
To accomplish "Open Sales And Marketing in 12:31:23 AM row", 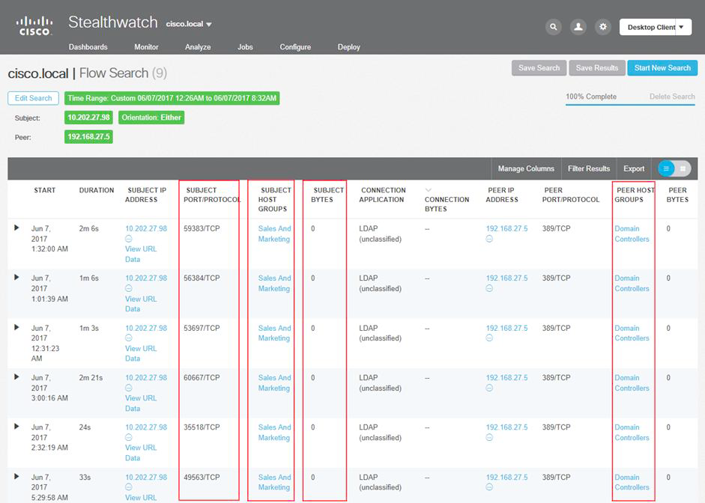I will pyautogui.click(x=275, y=333).
